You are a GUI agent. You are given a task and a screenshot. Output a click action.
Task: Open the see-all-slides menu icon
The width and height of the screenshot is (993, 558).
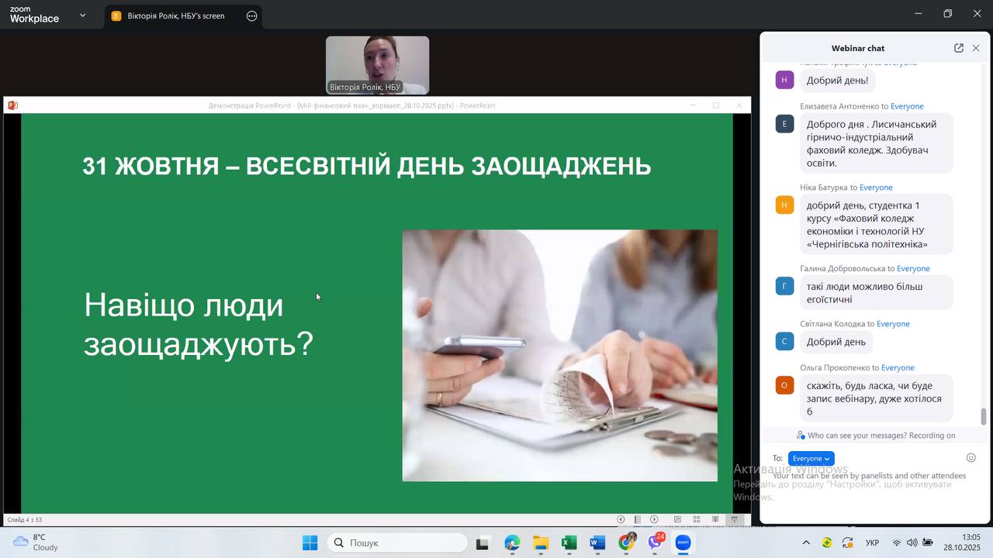(x=637, y=519)
